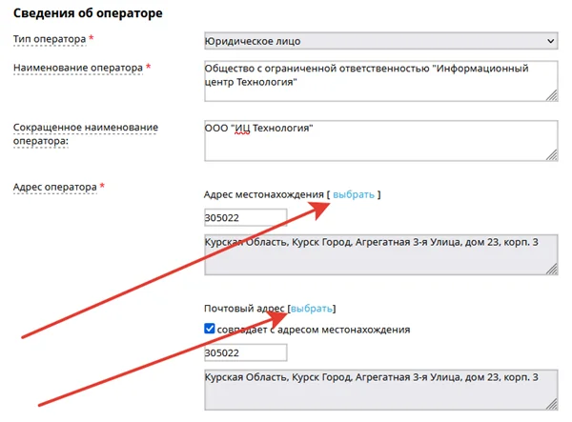Click the Наименование оператора label
This screenshot has width=572, height=422.
click(x=78, y=68)
